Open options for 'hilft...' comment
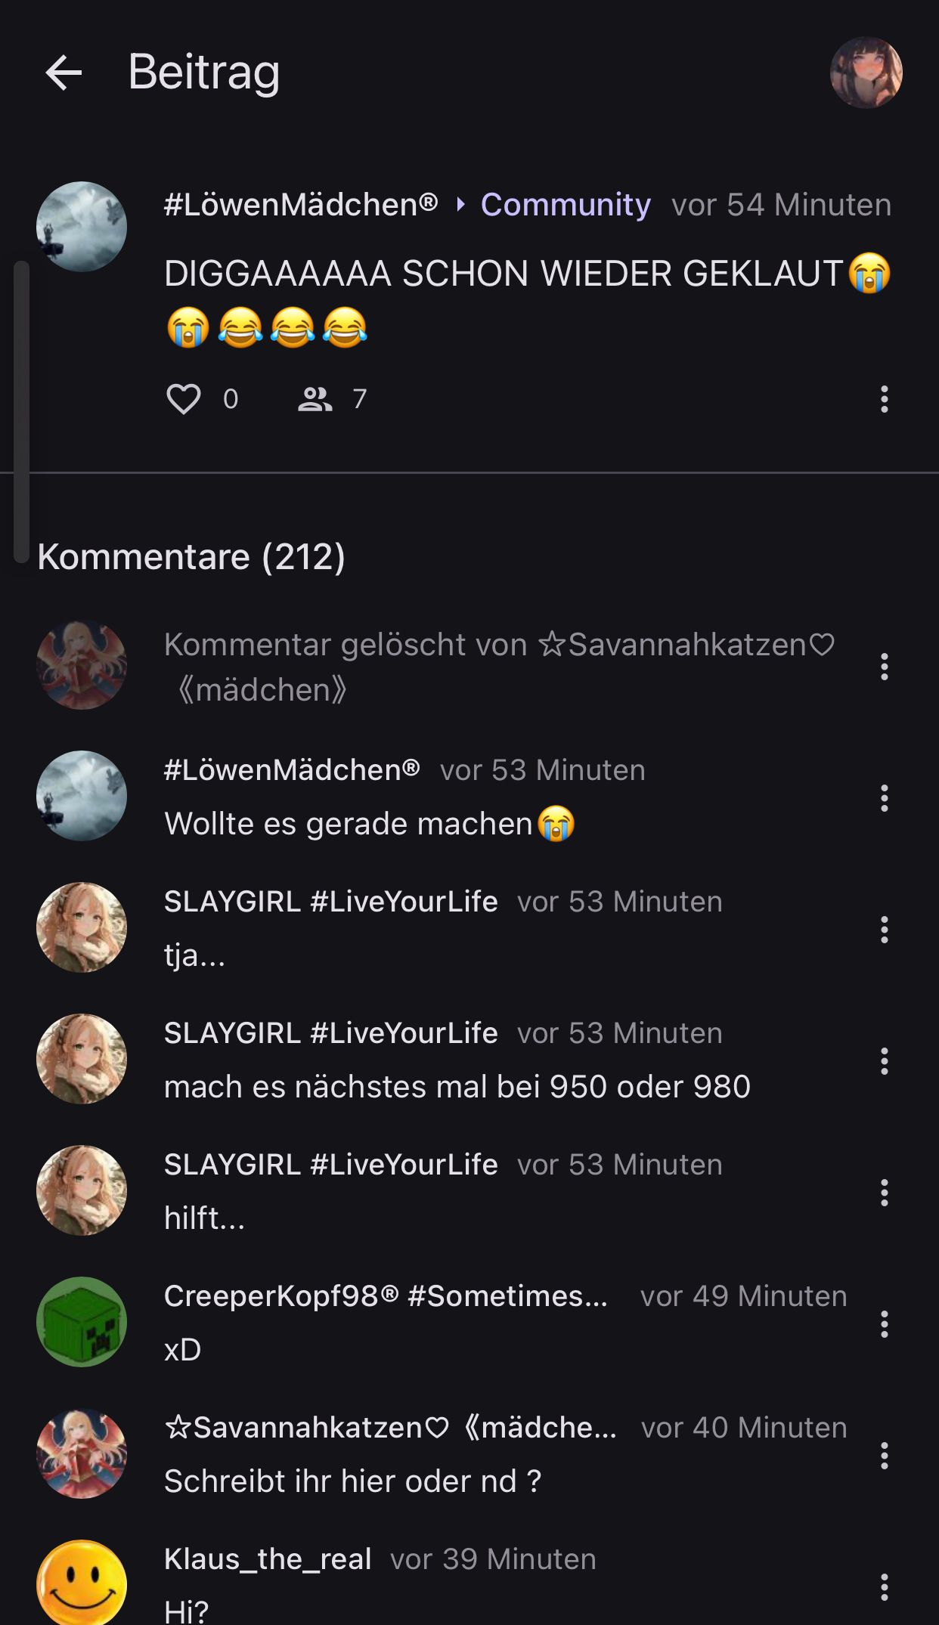 click(884, 1193)
